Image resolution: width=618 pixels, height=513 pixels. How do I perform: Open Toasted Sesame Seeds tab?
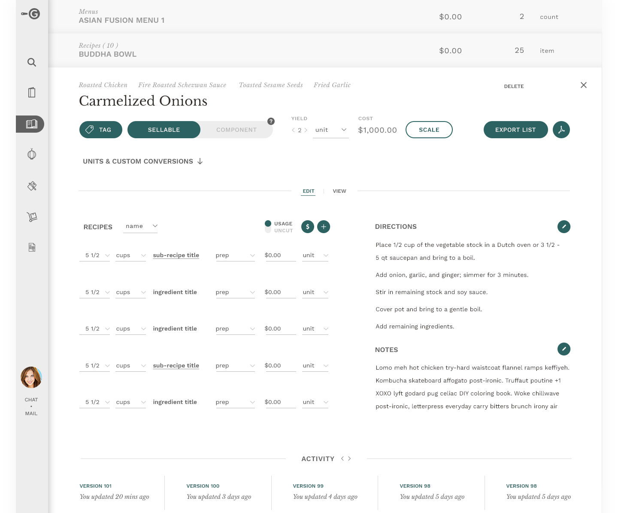tap(271, 85)
